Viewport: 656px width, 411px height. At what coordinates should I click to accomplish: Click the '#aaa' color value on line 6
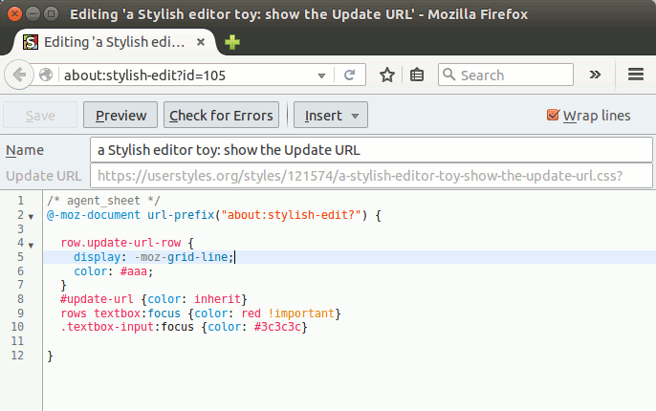134,271
